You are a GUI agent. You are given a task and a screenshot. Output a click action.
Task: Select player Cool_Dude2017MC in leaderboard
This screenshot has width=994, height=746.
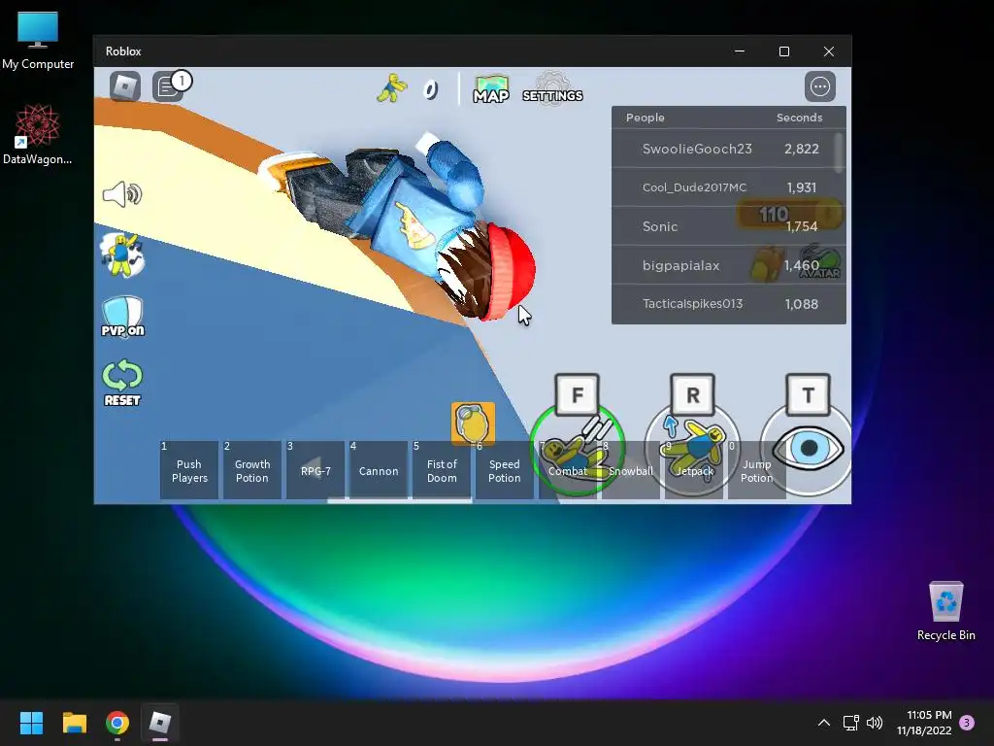point(728,187)
